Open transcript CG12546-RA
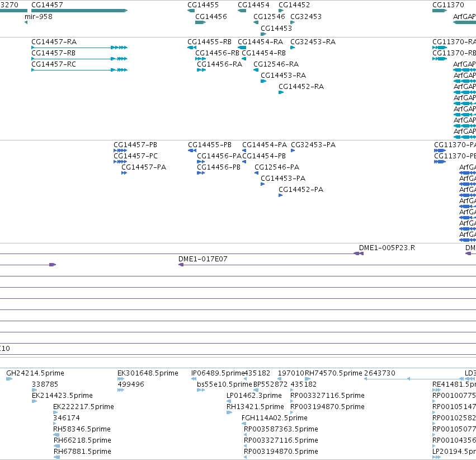 tap(276, 64)
